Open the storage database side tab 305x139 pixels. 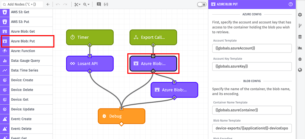(300, 37)
